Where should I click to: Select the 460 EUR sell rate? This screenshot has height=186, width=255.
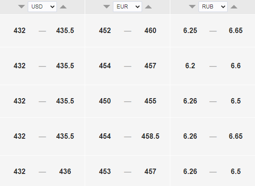(150, 31)
